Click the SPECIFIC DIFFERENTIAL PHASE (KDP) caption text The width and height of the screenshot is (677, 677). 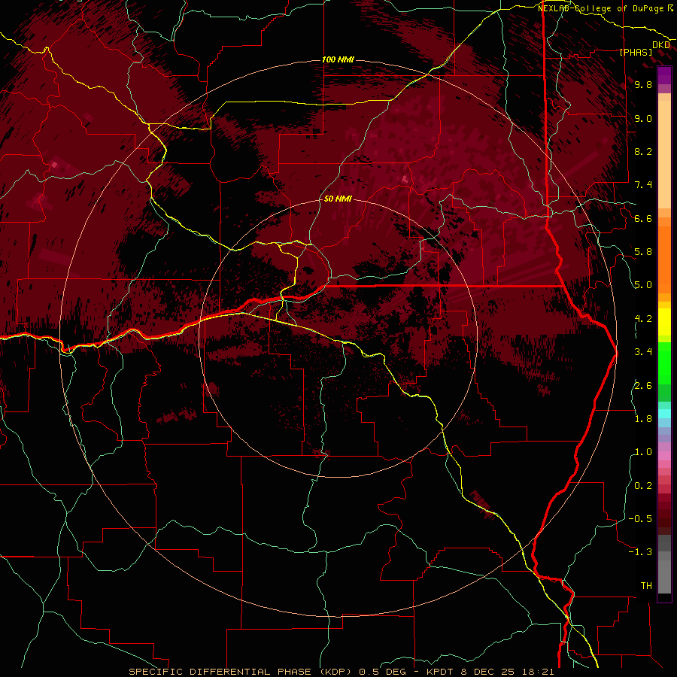point(241,672)
